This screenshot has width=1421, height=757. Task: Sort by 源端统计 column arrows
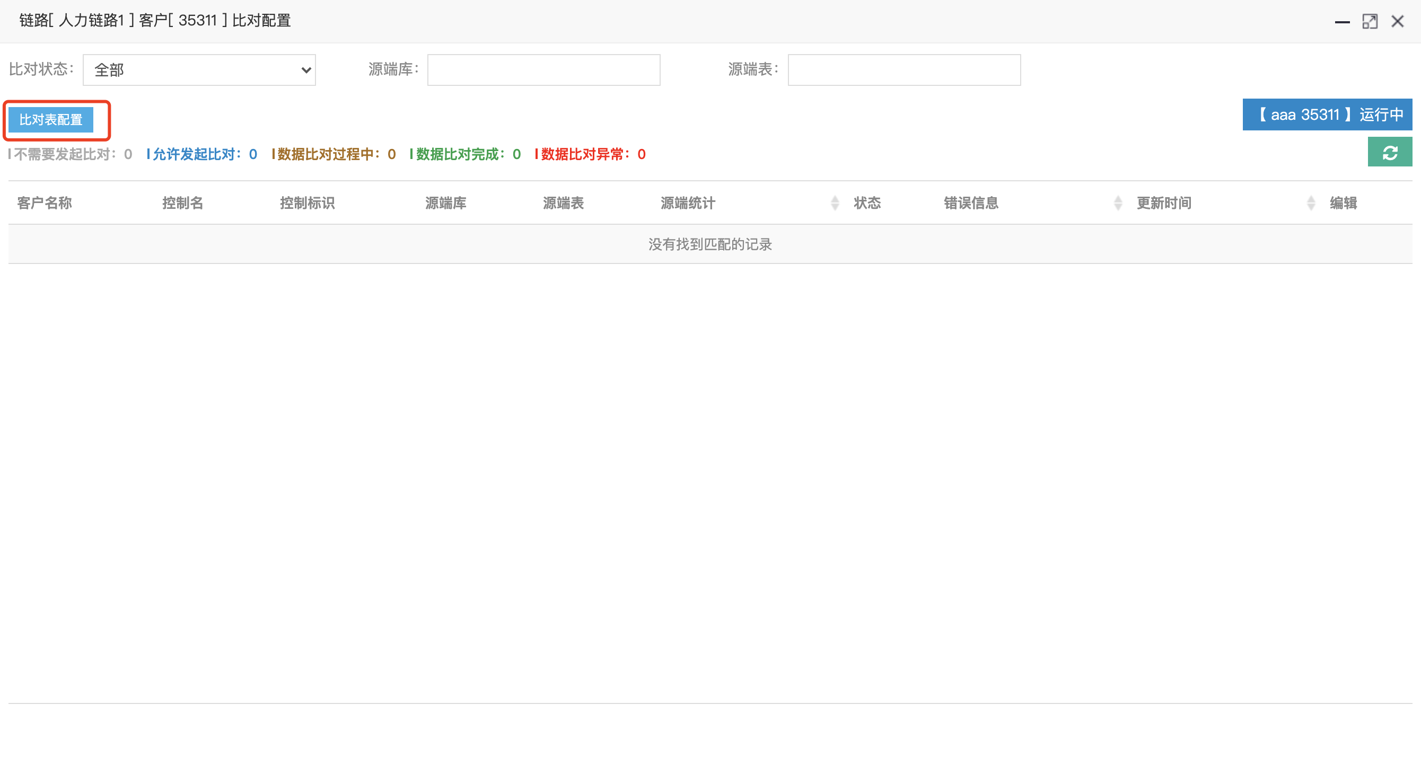pos(835,203)
